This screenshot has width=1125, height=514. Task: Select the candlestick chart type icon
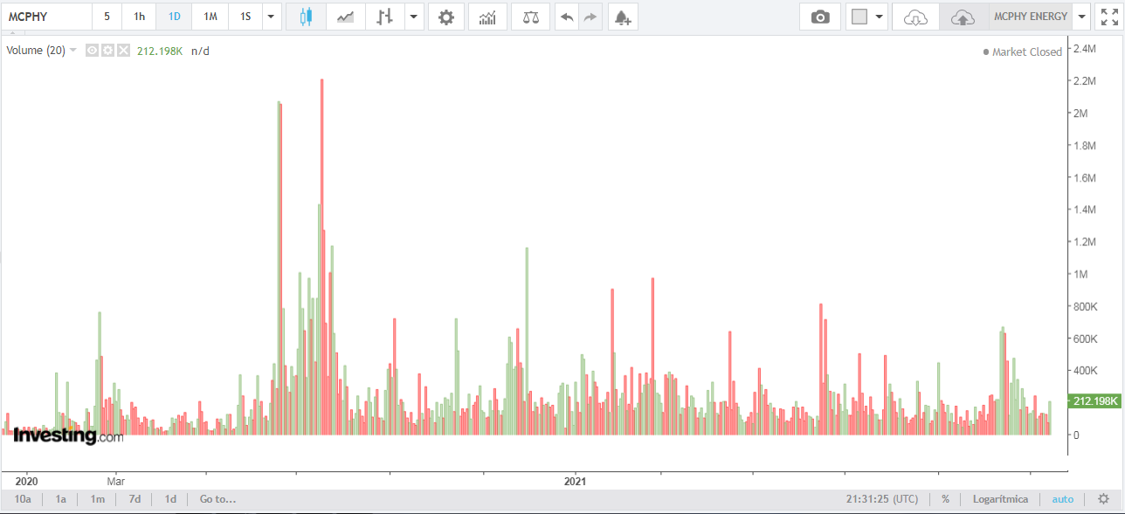306,17
